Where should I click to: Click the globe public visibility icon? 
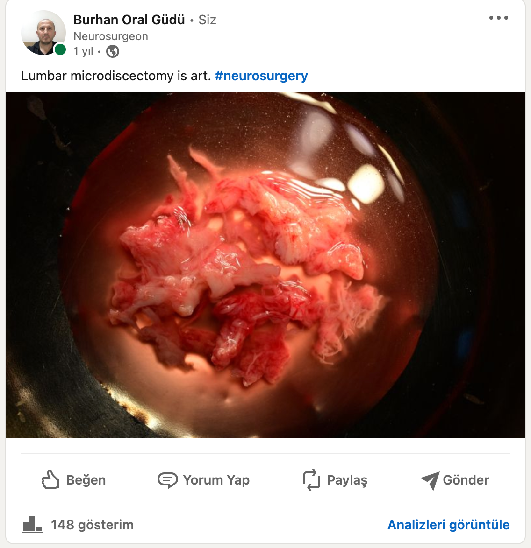coord(112,52)
